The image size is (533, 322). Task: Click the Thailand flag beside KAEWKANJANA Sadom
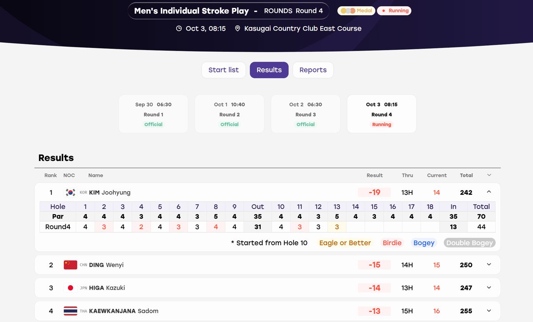70,311
